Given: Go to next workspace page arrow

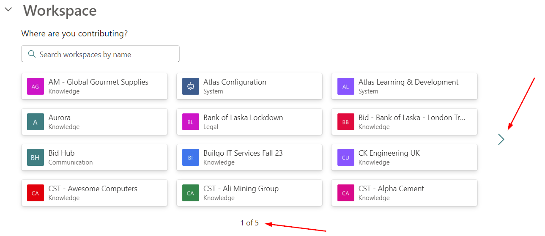Looking at the screenshot, I should click(x=501, y=139).
